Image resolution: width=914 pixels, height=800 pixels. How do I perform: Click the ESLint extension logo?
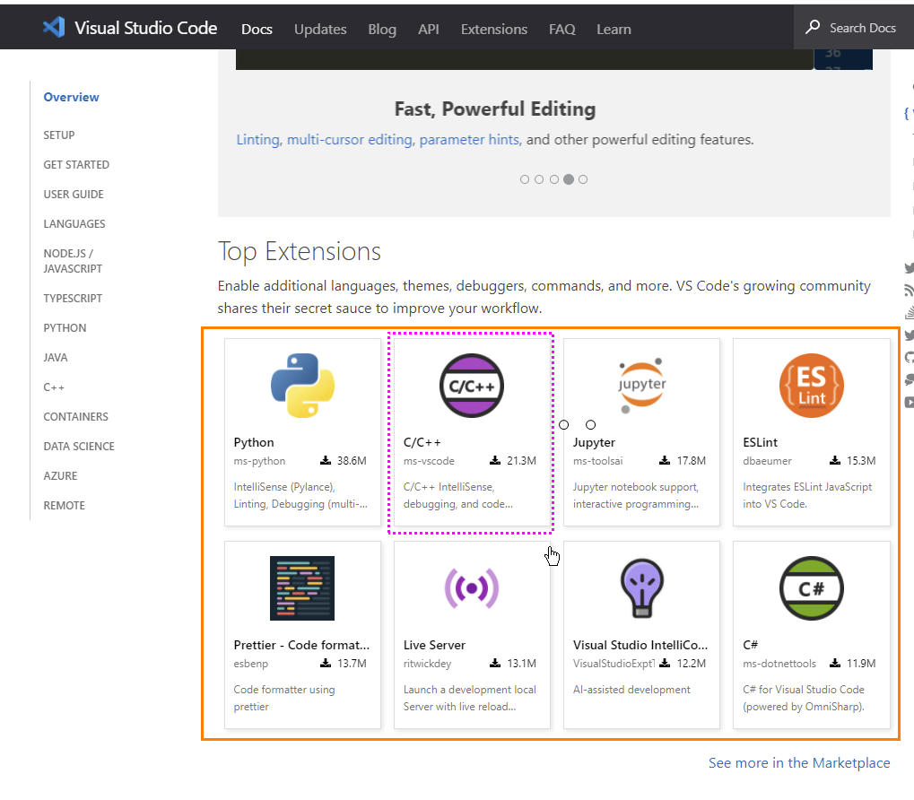812,385
